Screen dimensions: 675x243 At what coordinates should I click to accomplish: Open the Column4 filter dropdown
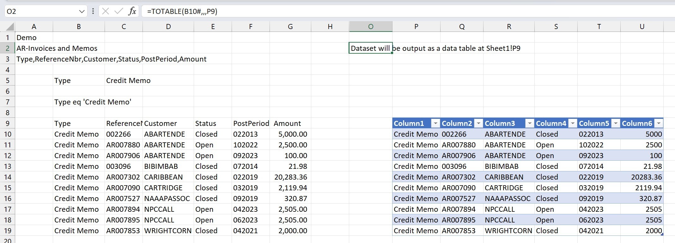[x=573, y=123]
